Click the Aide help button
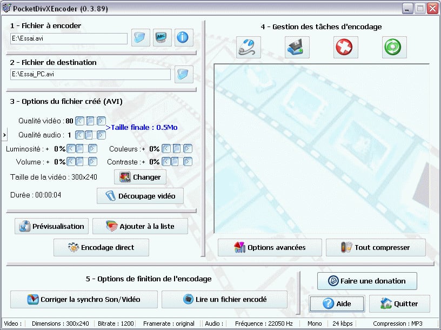Screen dimensions: 441x330 (x=337, y=303)
